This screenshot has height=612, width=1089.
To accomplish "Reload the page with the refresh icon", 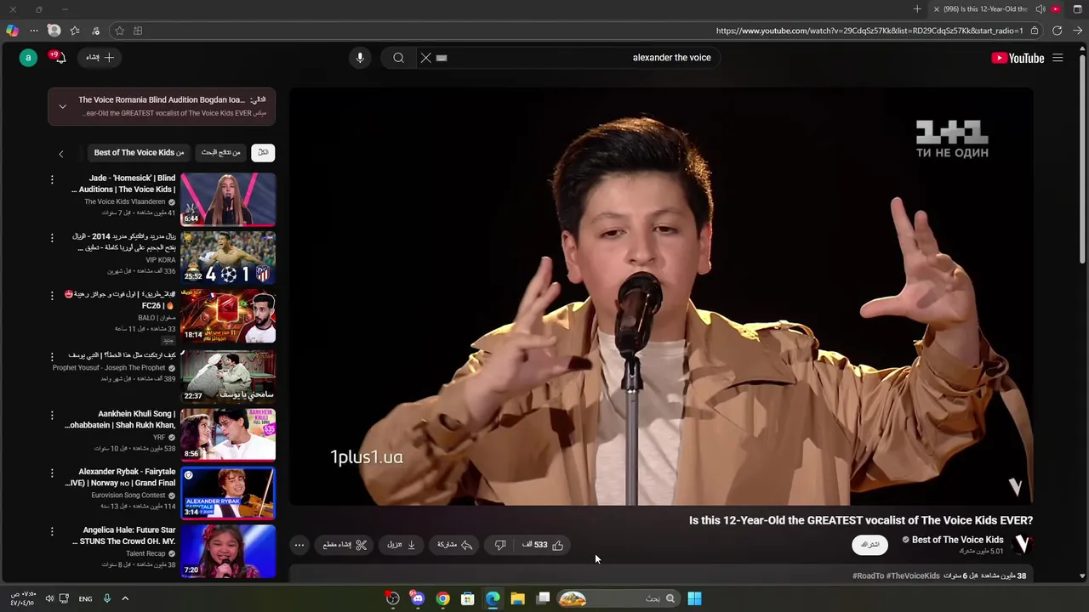I will [x=1057, y=31].
